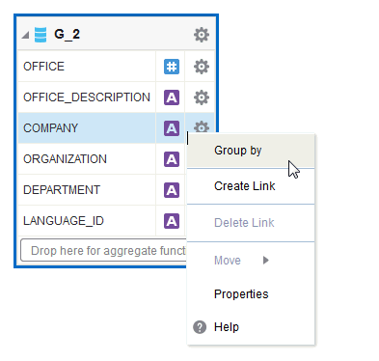Click the G_2 database stack icon
This screenshot has width=379, height=361.
pyautogui.click(x=41, y=35)
